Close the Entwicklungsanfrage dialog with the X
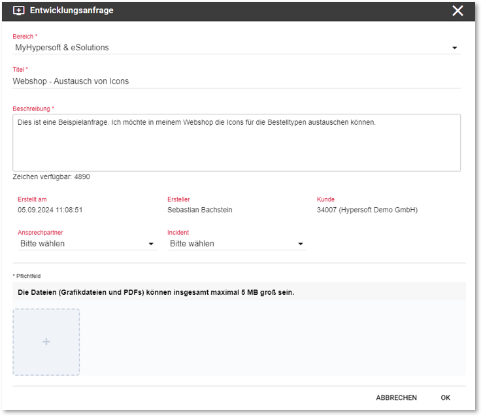 pos(457,10)
